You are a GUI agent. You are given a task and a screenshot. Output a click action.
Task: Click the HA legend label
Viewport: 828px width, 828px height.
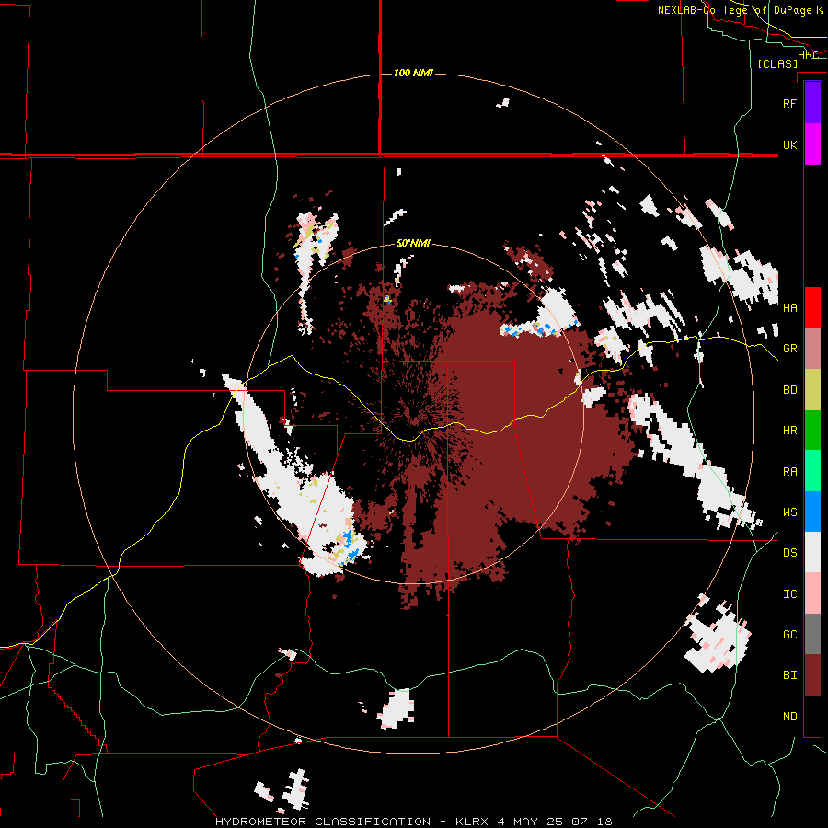[x=789, y=308]
